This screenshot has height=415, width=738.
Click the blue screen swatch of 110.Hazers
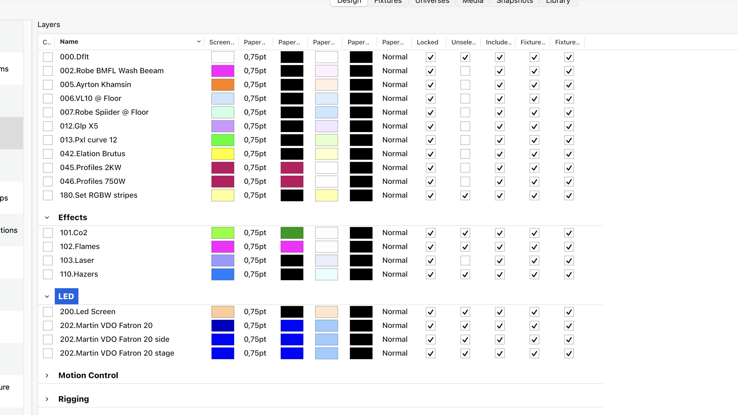[223, 274]
